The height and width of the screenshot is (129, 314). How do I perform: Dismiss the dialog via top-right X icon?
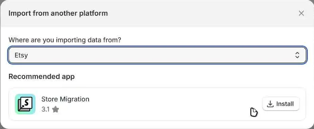point(301,13)
